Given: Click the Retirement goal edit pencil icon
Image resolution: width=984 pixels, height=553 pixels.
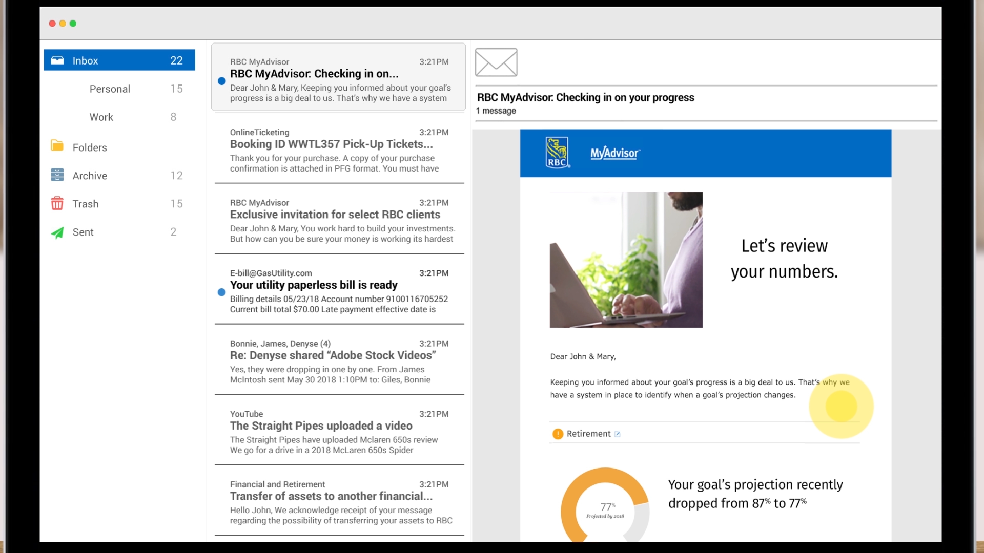Looking at the screenshot, I should tap(618, 434).
